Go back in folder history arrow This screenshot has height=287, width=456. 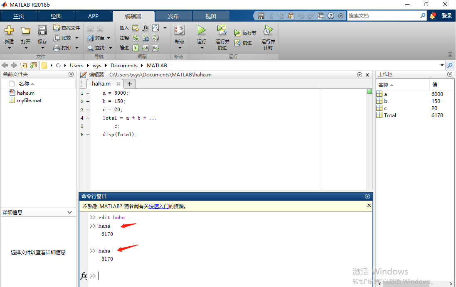click(5, 65)
